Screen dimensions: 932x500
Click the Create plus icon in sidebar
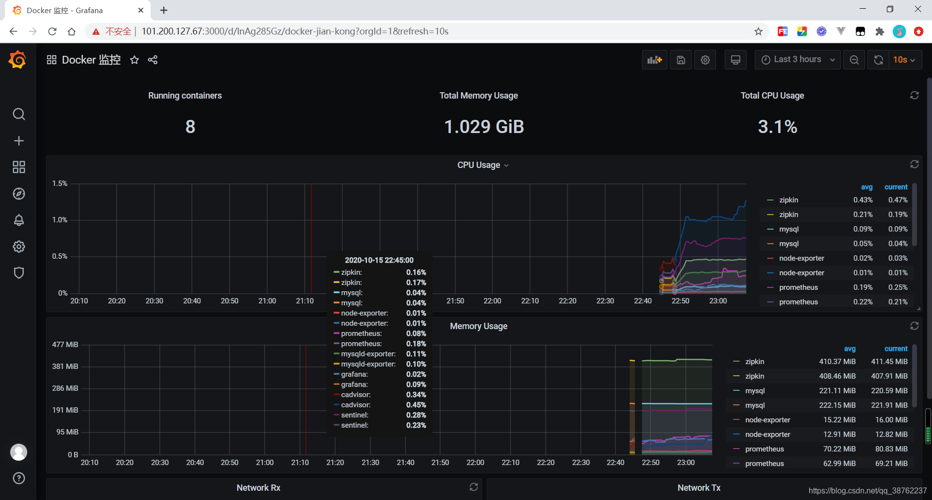coord(18,141)
